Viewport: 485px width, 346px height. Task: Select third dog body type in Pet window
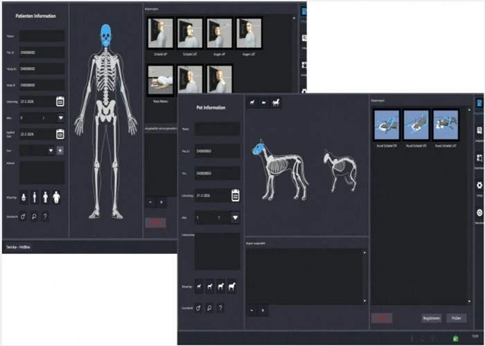tap(220, 286)
